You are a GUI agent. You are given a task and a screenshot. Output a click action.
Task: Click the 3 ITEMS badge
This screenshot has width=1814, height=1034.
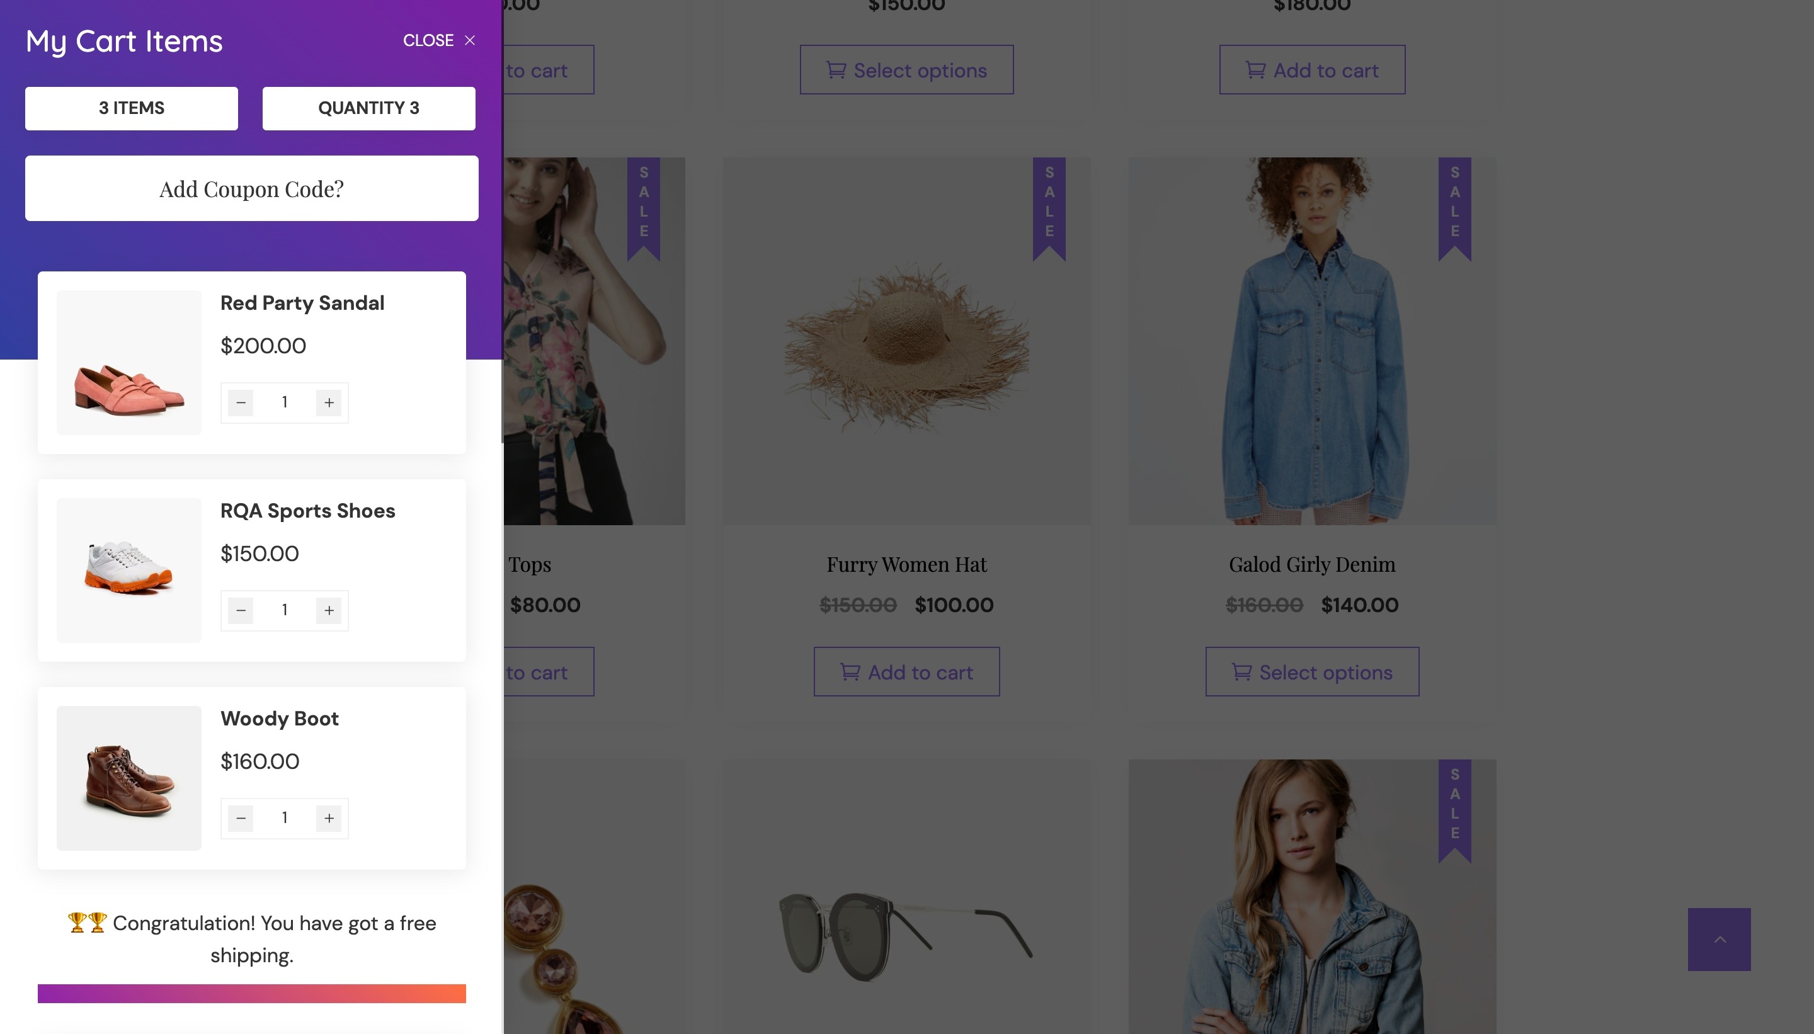tap(132, 108)
